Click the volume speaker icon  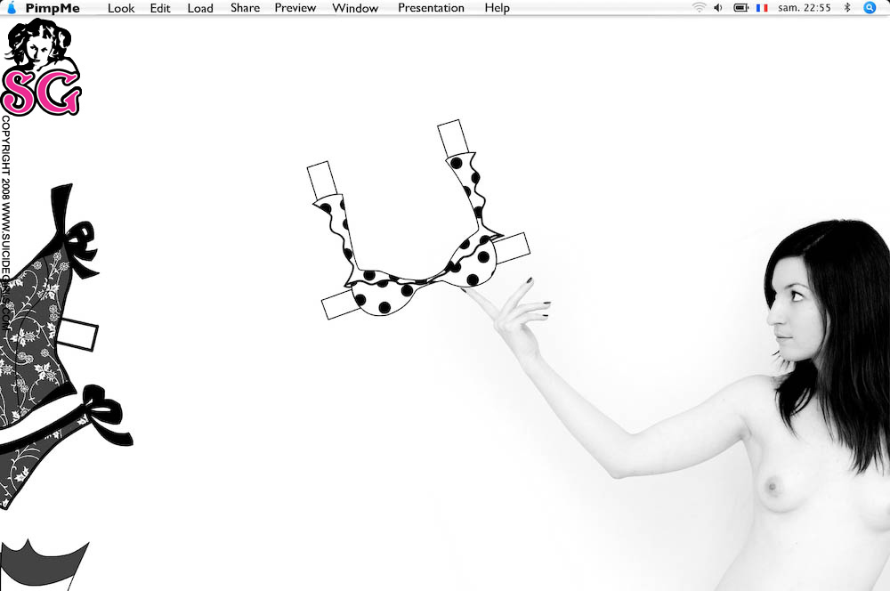point(718,7)
